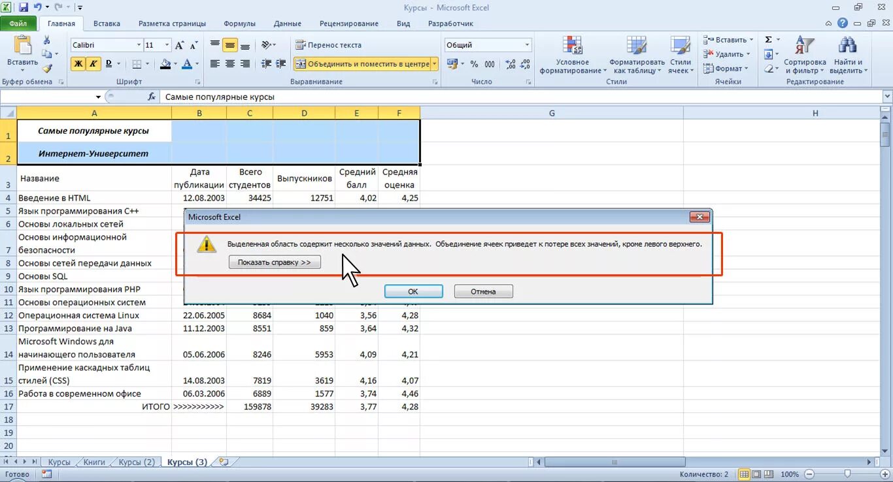
Task: Align cell text right
Action: pyautogui.click(x=245, y=64)
